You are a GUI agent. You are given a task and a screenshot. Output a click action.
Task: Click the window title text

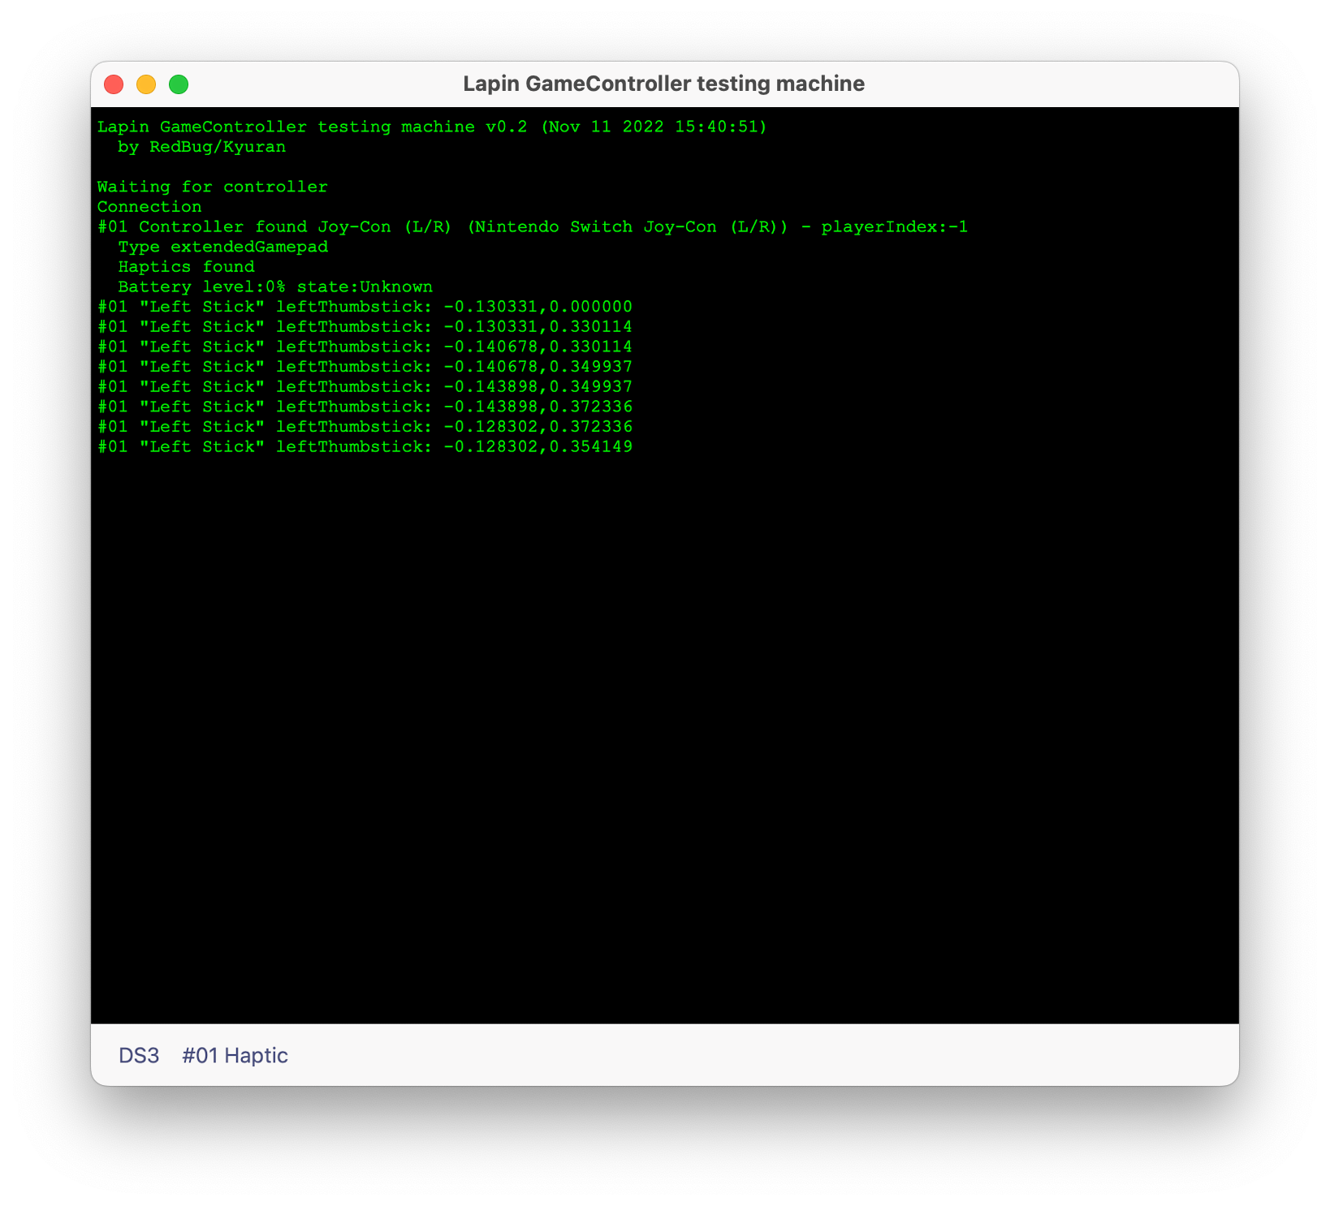pos(663,84)
